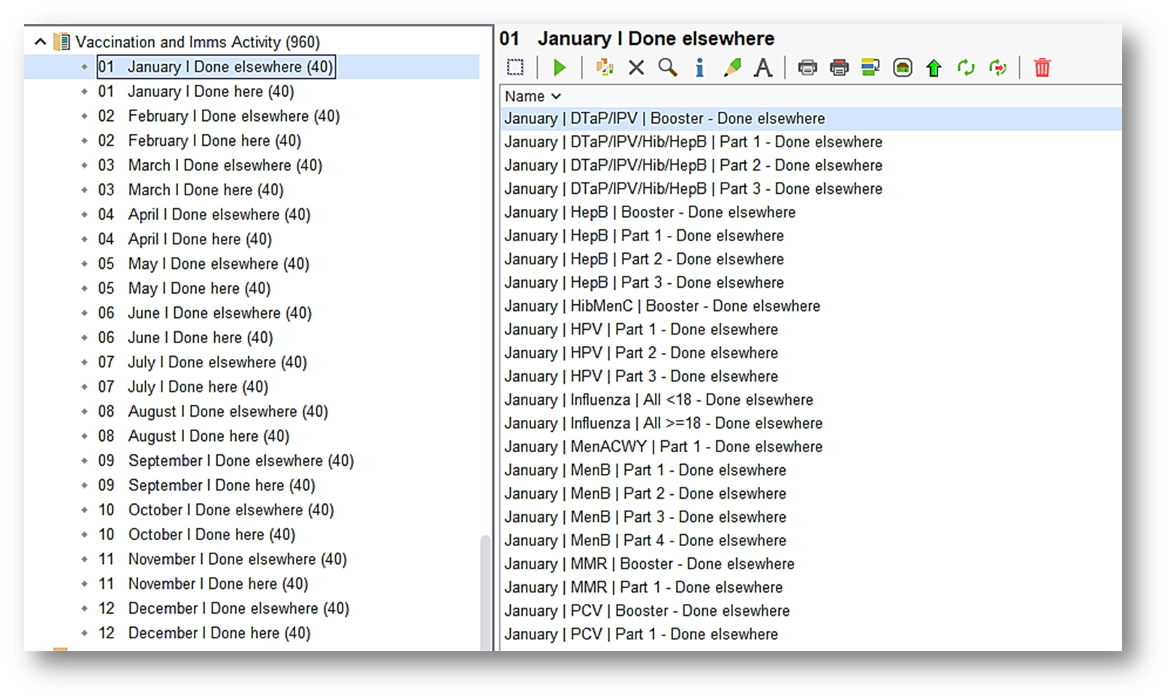Select the '06 June | Done elsewhere (40)' folder
This screenshot has width=1171, height=700.
(205, 313)
